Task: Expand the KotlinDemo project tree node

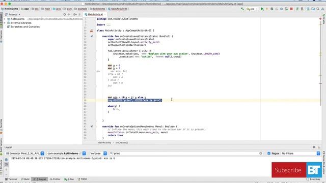Action: (5, 19)
